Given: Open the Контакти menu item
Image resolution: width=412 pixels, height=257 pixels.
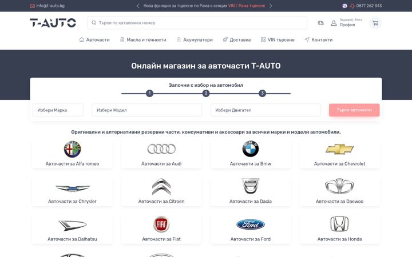Looking at the screenshot, I should pyautogui.click(x=322, y=40).
